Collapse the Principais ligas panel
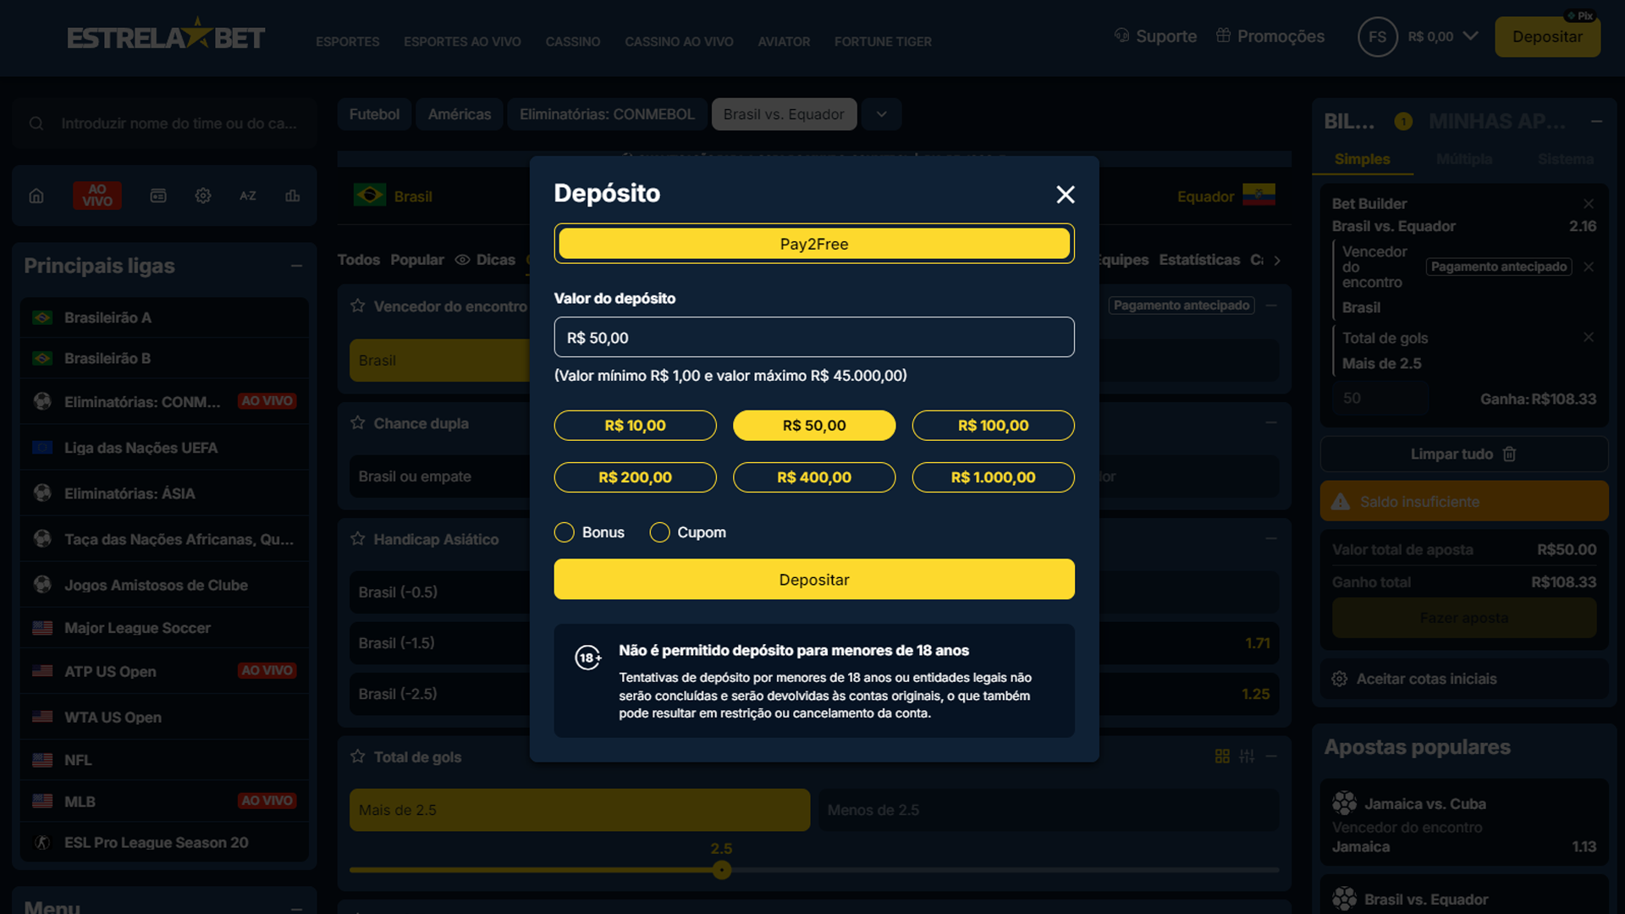The width and height of the screenshot is (1625, 914). (x=297, y=266)
